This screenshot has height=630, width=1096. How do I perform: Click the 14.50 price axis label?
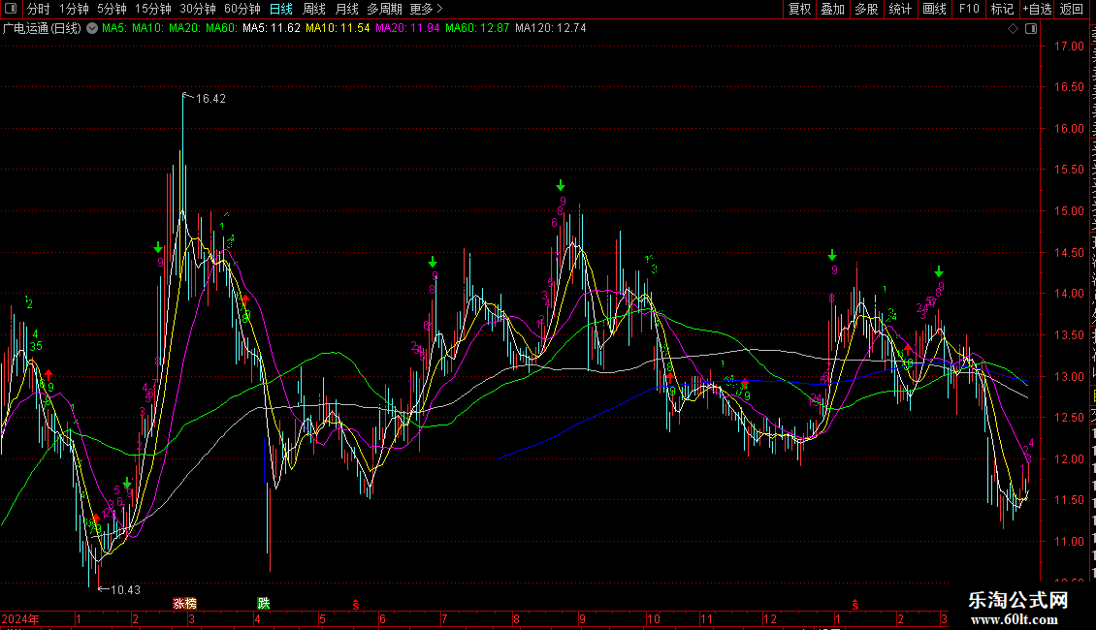click(x=1070, y=253)
